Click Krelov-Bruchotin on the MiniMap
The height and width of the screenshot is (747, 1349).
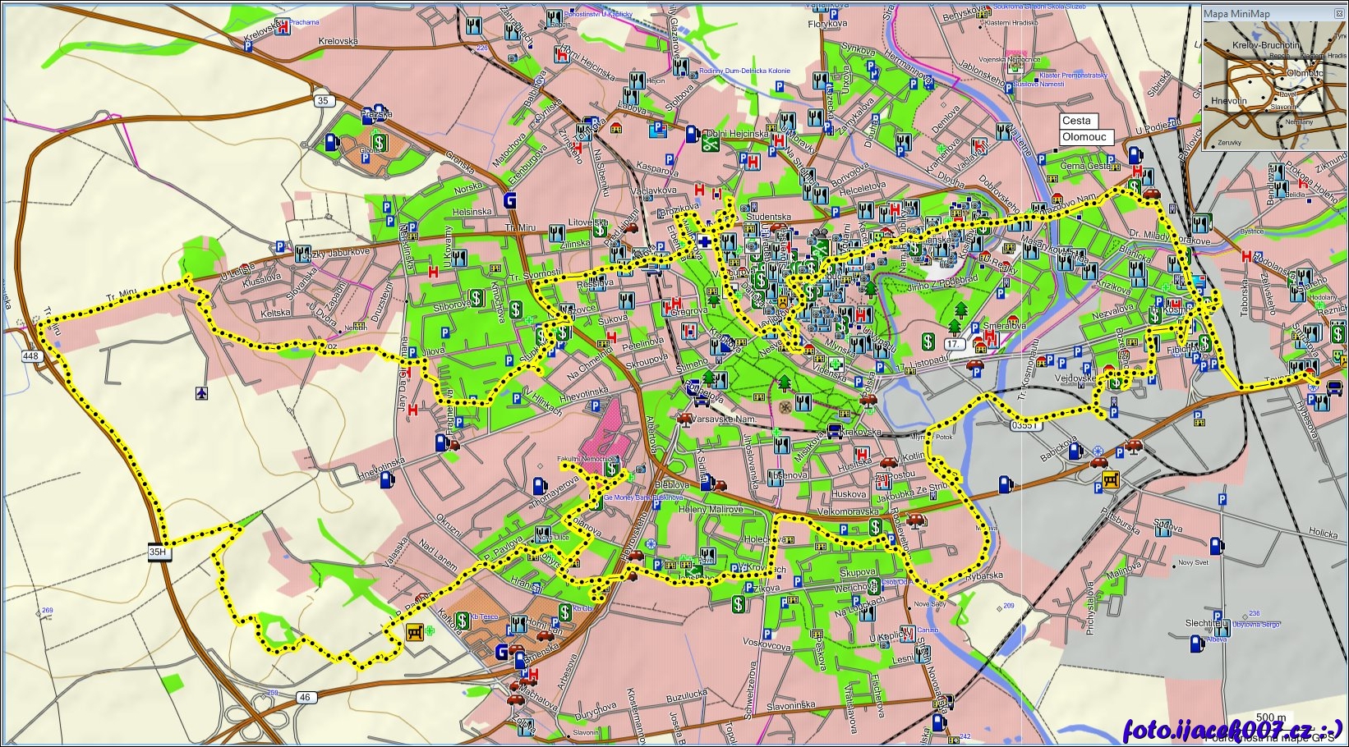click(x=1265, y=45)
